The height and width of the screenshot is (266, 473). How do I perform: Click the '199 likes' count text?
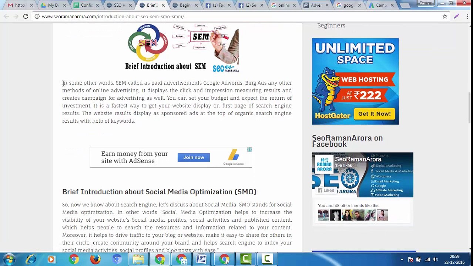pos(343,166)
